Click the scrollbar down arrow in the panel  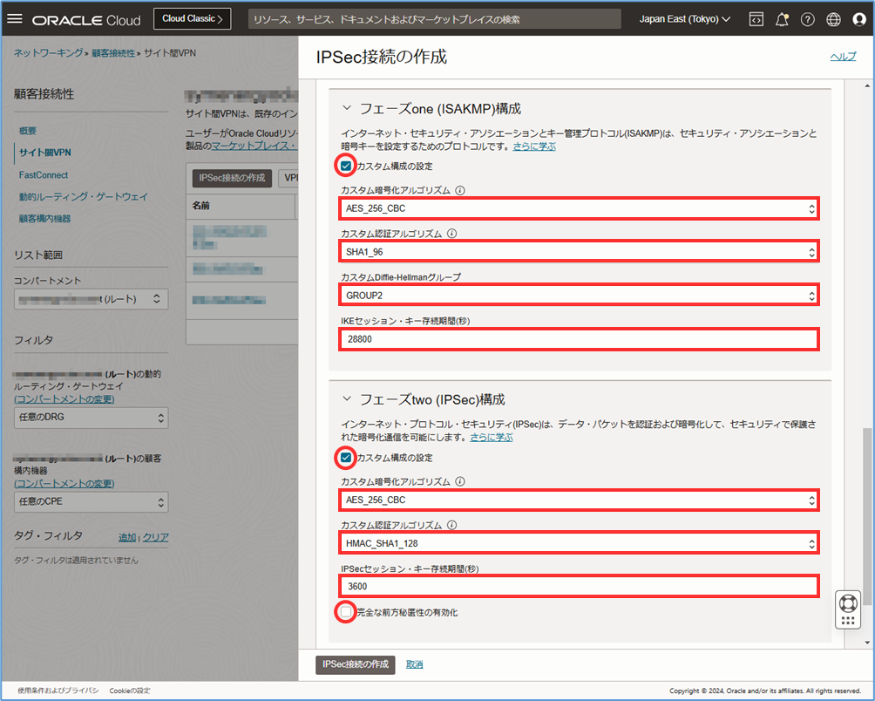coord(867,643)
